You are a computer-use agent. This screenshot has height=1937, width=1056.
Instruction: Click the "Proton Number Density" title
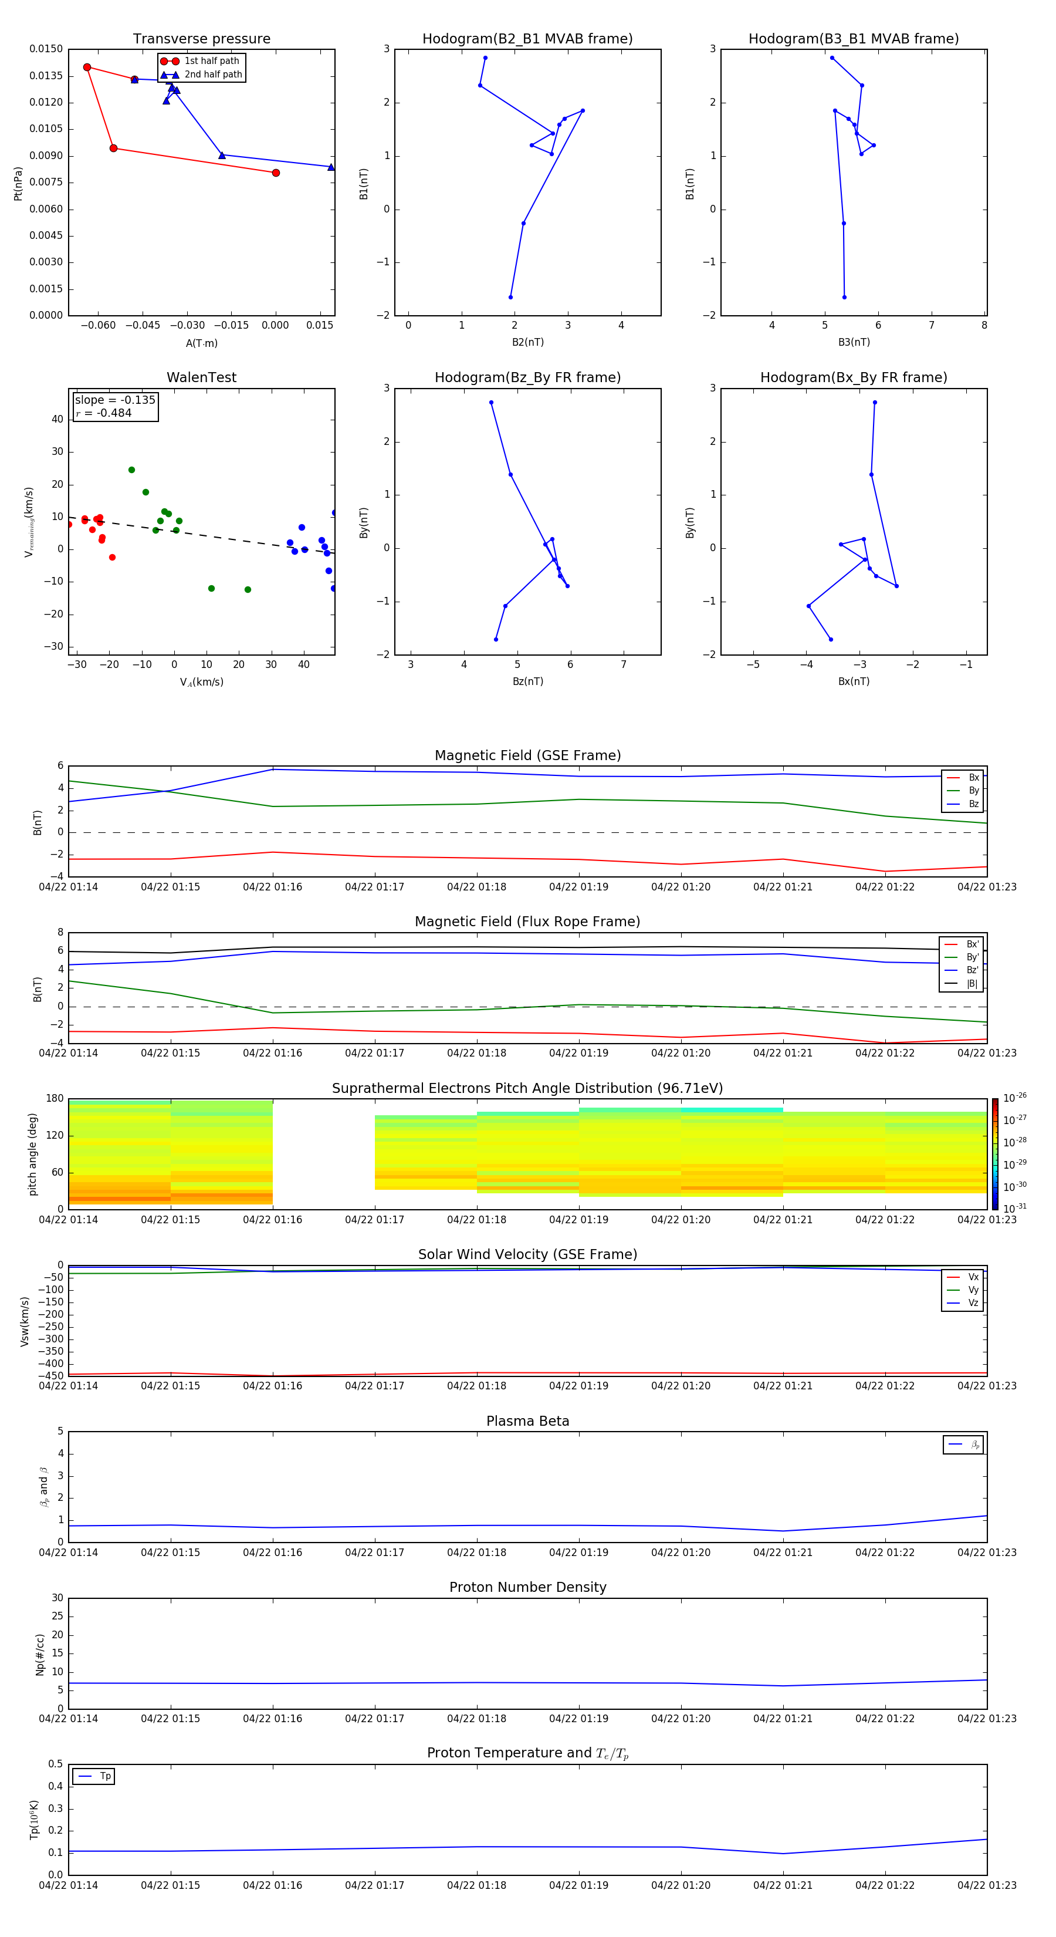527,1588
